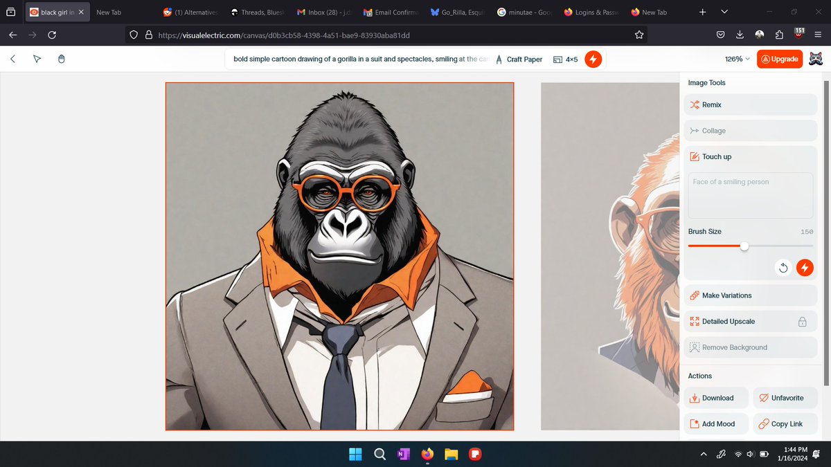The image size is (831, 467).
Task: Open the browser Downloads panel
Action: (740, 35)
